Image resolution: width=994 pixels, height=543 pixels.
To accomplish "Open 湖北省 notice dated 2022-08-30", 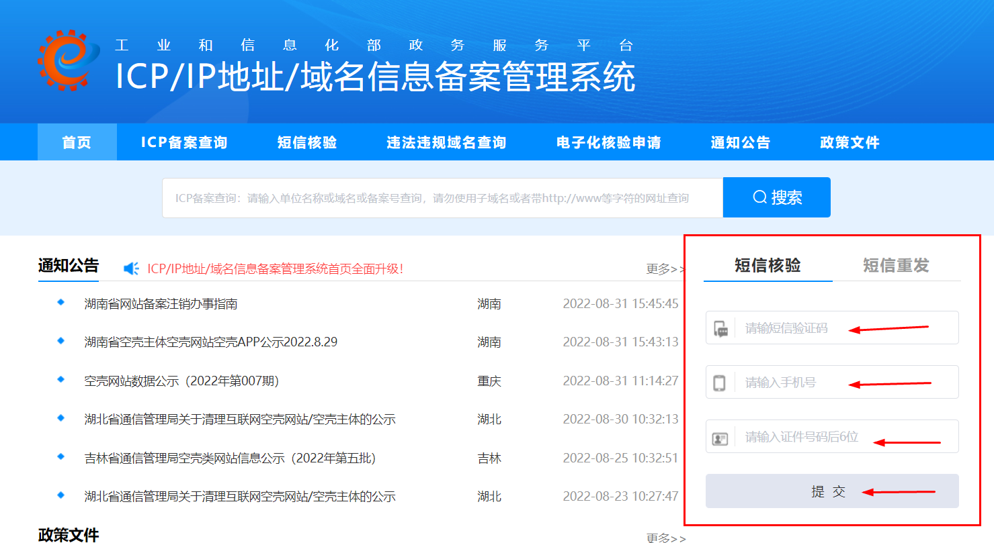I will [x=240, y=419].
